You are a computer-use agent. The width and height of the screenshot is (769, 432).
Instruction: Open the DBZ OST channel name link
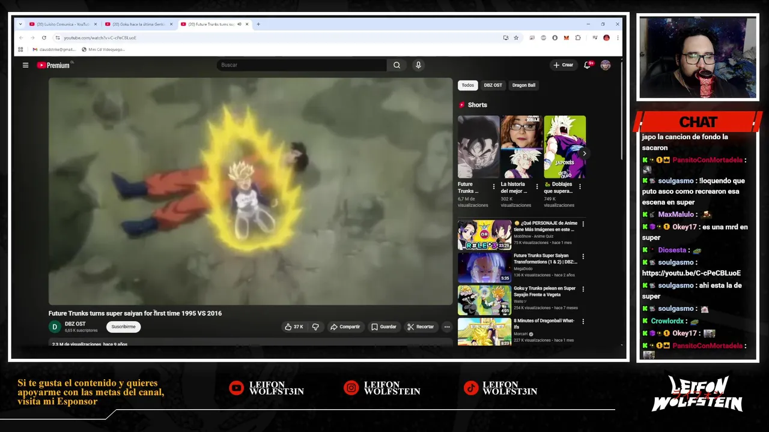pos(75,324)
